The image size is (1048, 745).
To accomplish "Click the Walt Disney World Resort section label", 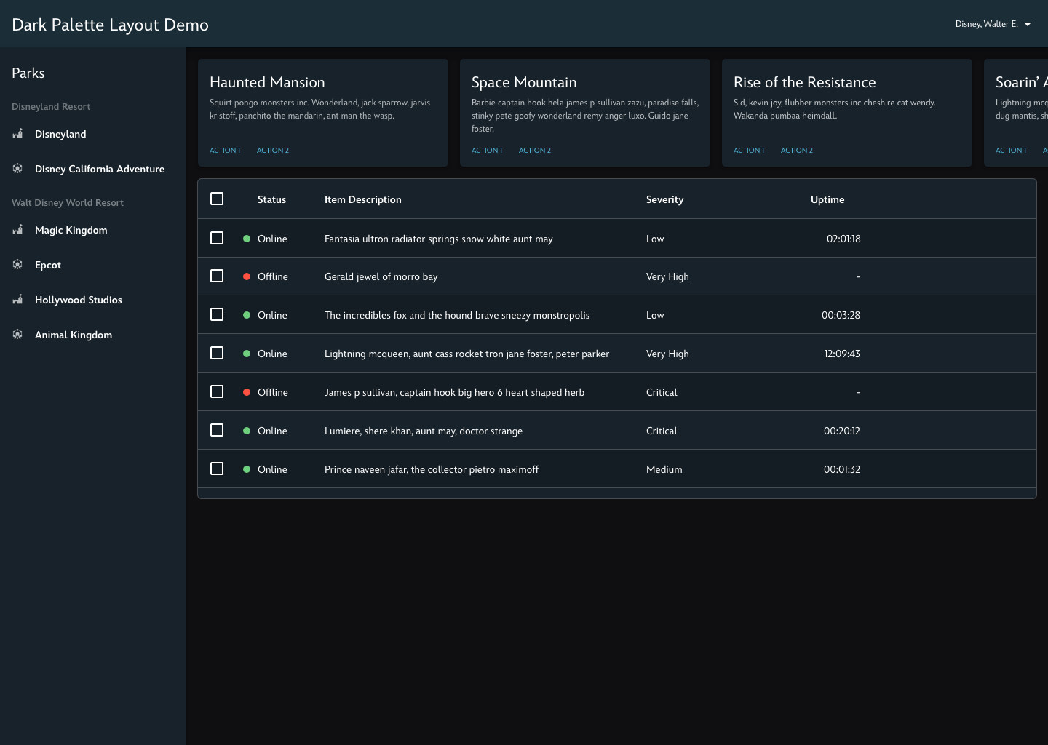I will tap(68, 202).
